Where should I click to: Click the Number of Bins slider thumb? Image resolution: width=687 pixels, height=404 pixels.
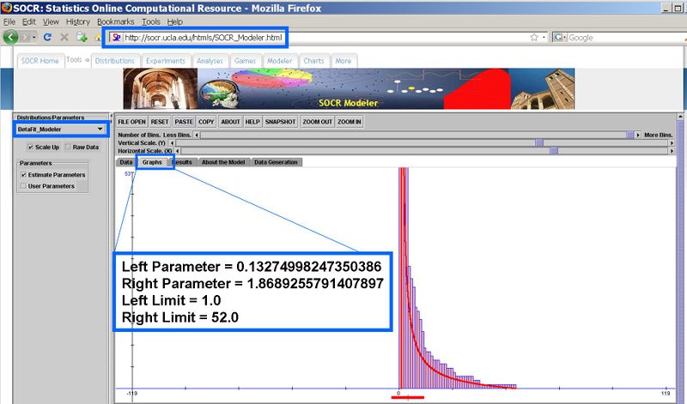pos(630,136)
